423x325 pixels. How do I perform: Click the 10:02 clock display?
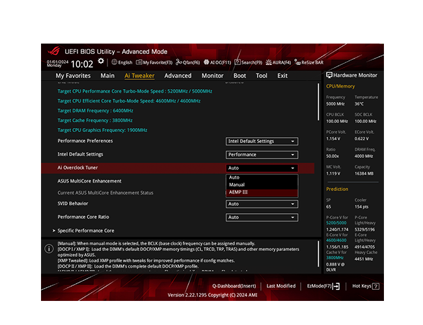point(82,64)
